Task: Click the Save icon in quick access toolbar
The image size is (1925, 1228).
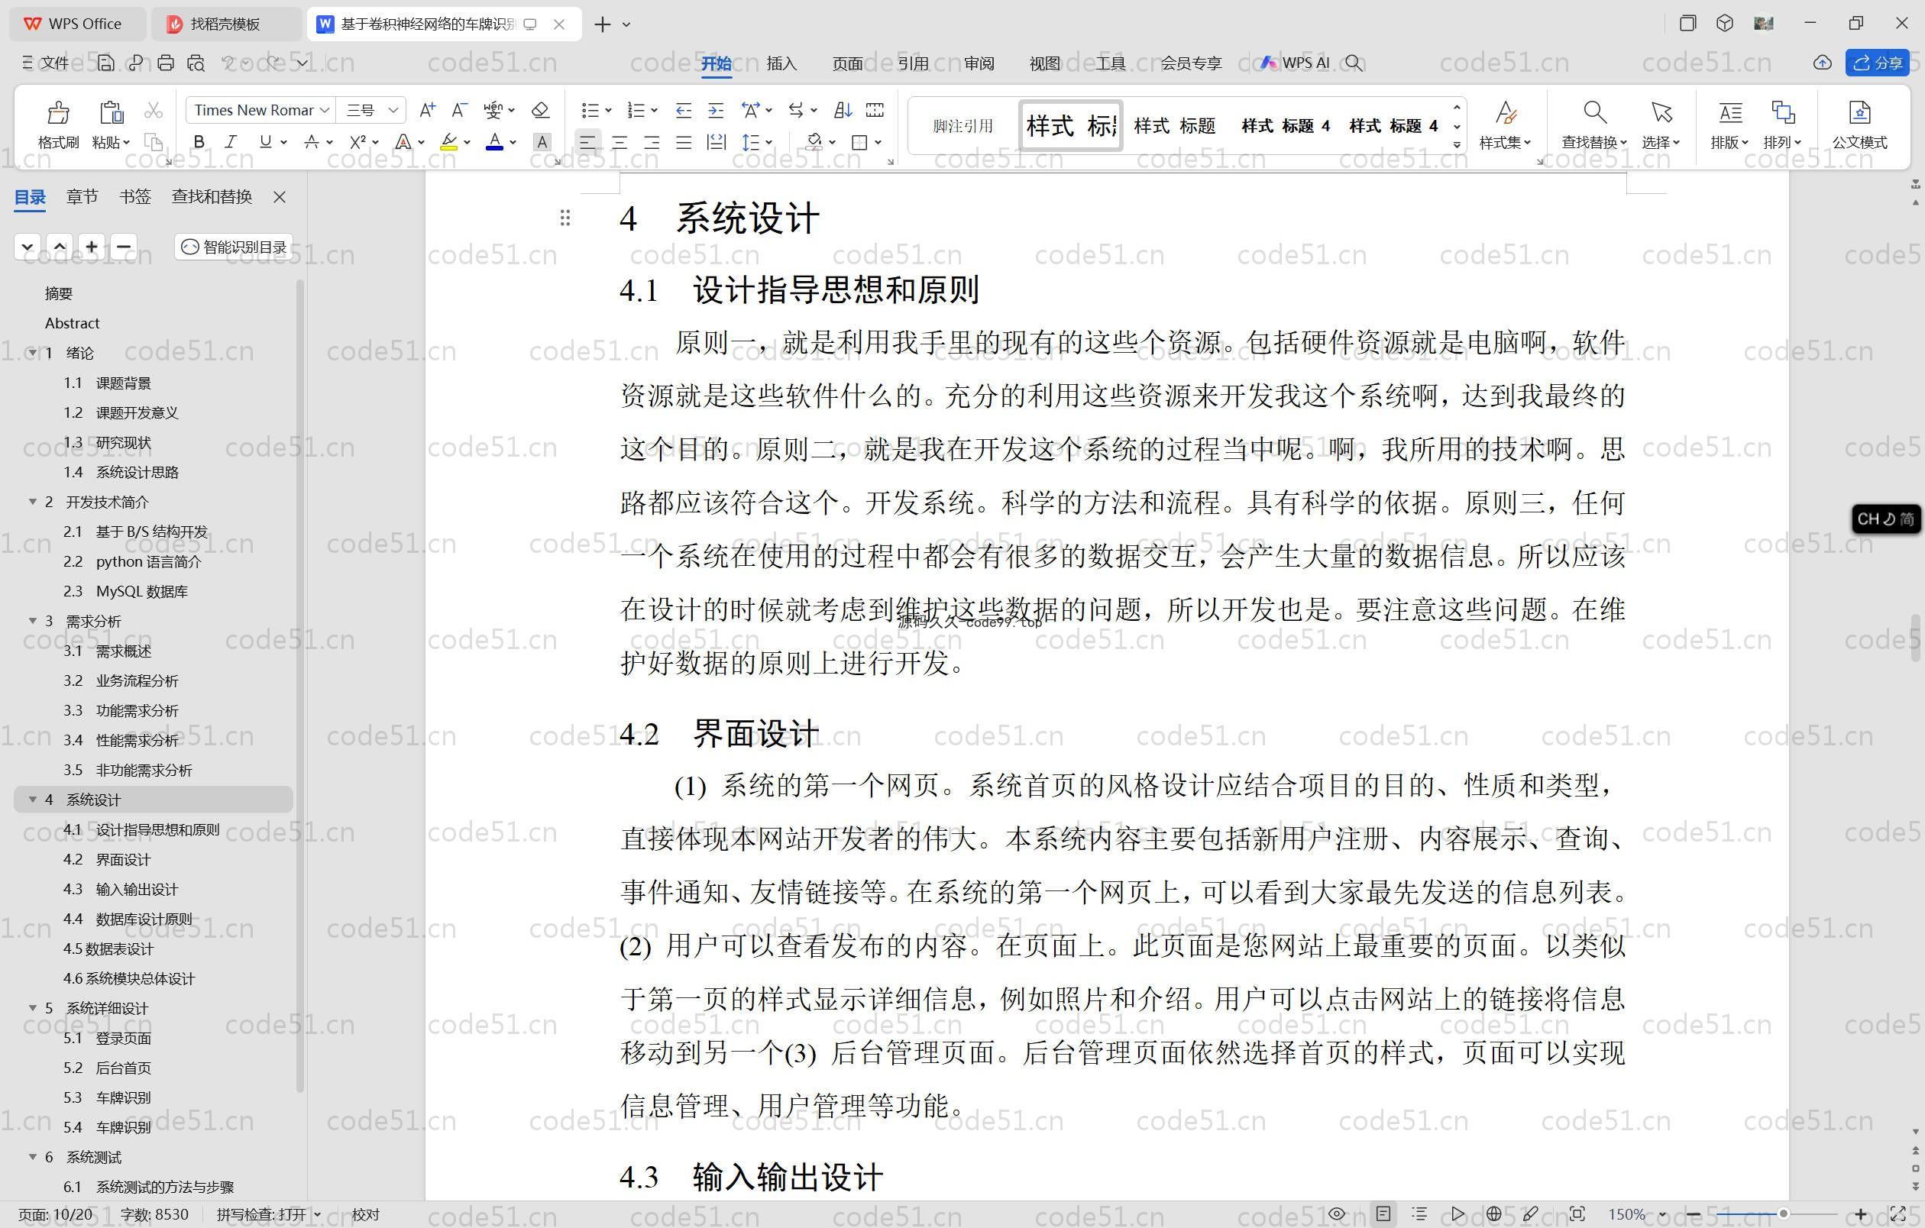Action: coord(105,63)
